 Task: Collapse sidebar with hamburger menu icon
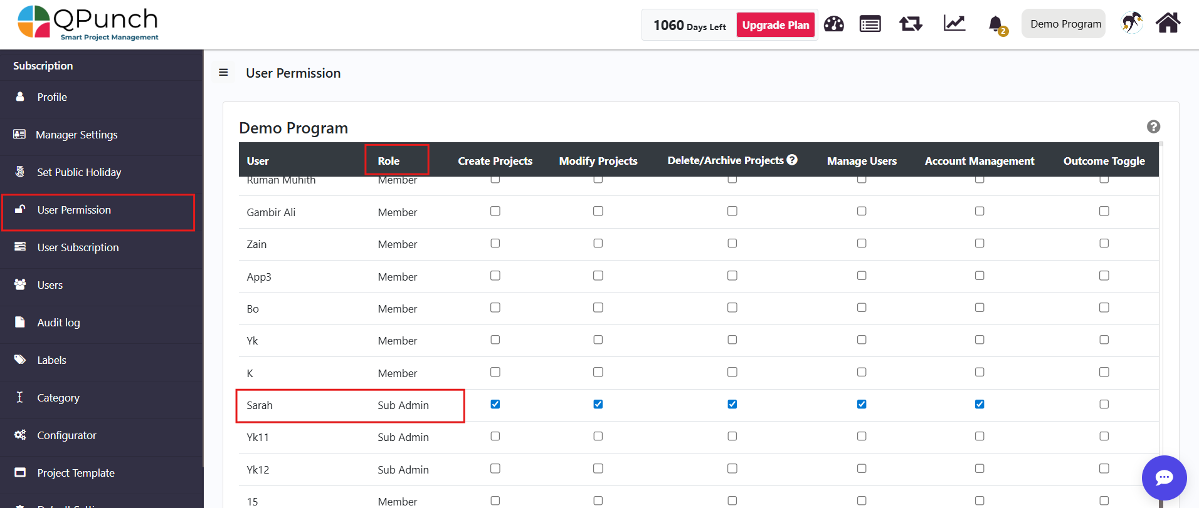tap(223, 73)
